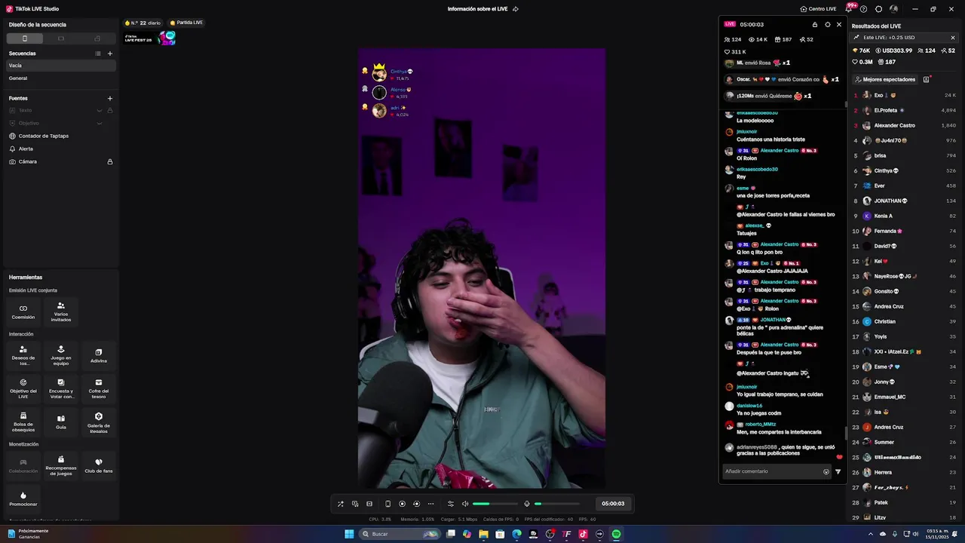Open Spotify from the Windows taskbar
This screenshot has height=543, width=965.
pos(616,534)
